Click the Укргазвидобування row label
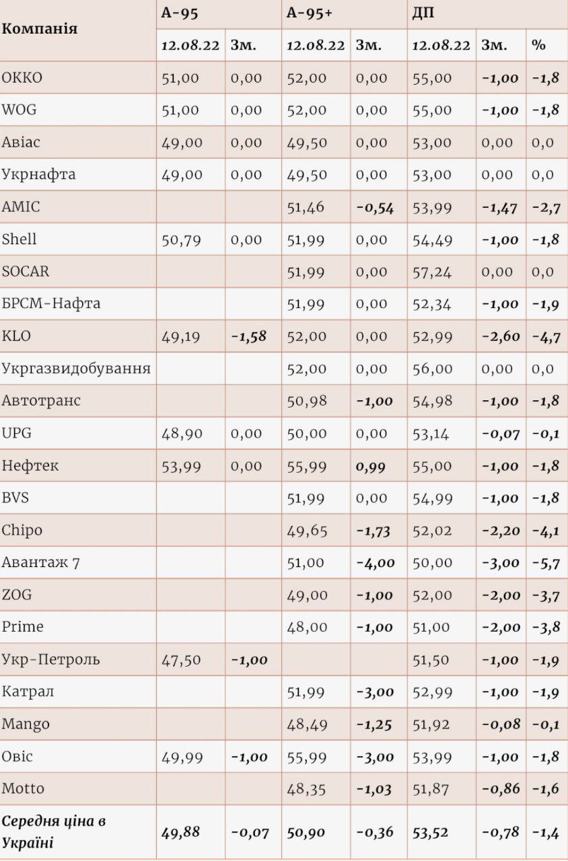The image size is (568, 861). 76,369
